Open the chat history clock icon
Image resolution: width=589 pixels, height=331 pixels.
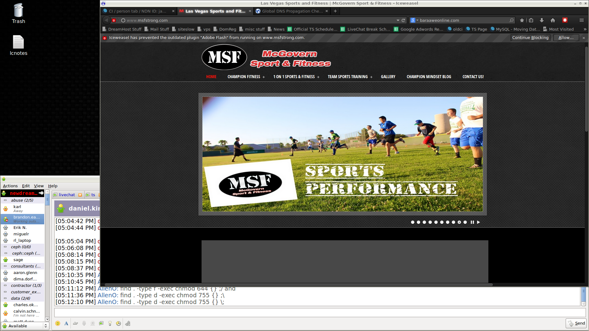(x=118, y=323)
